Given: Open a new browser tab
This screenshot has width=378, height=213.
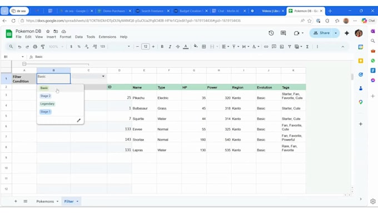Looking at the screenshot, I should [x=330, y=11].
